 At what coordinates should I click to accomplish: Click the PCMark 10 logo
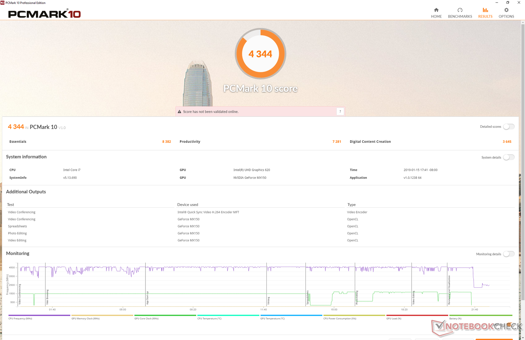[x=45, y=14]
